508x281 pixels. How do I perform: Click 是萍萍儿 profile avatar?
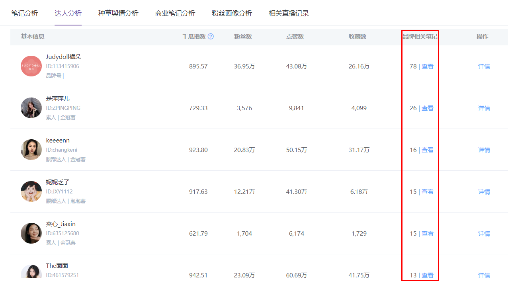click(x=31, y=108)
